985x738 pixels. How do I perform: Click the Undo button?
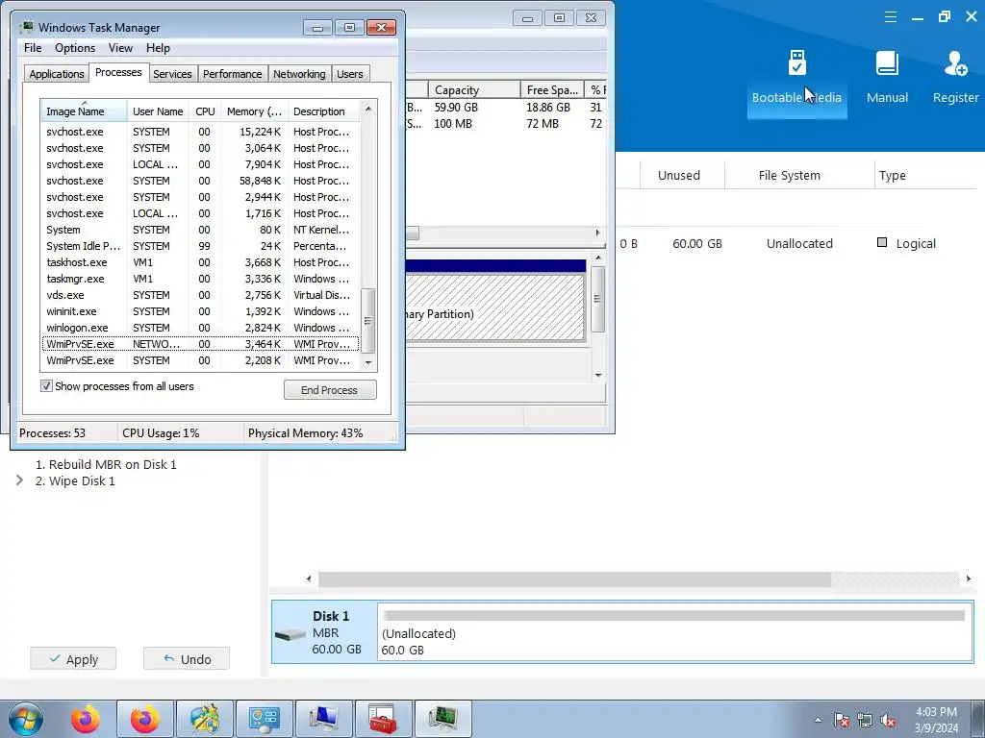pyautogui.click(x=187, y=659)
